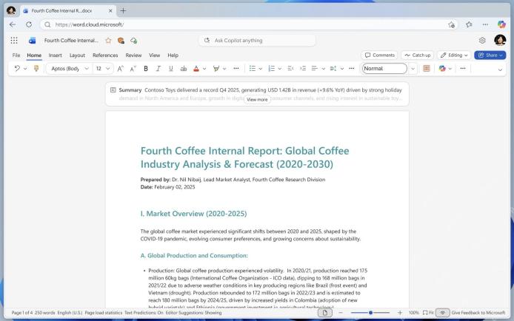Click the Undo arrow icon
The height and width of the screenshot is (321, 514).
[17, 68]
